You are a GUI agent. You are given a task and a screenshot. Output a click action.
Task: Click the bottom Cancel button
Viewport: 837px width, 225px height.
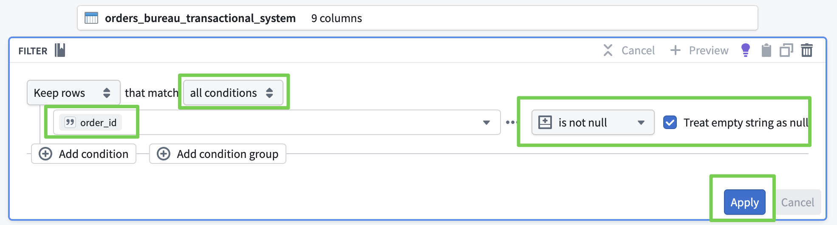point(797,202)
